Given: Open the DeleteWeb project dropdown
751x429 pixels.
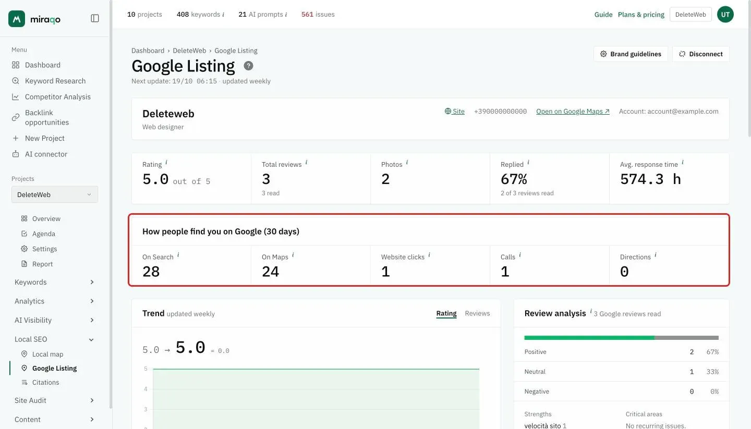Looking at the screenshot, I should (x=55, y=194).
